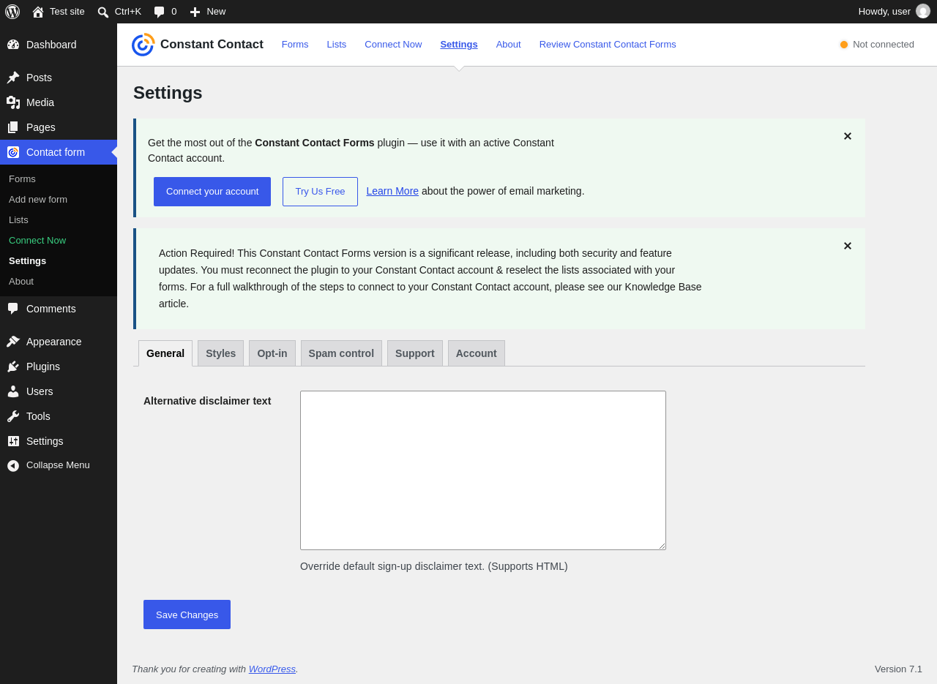The height and width of the screenshot is (684, 937).
Task: Open Settings in the plugin header nav
Action: click(x=459, y=45)
